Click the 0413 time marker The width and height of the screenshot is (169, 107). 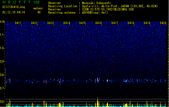click(x=51, y=23)
